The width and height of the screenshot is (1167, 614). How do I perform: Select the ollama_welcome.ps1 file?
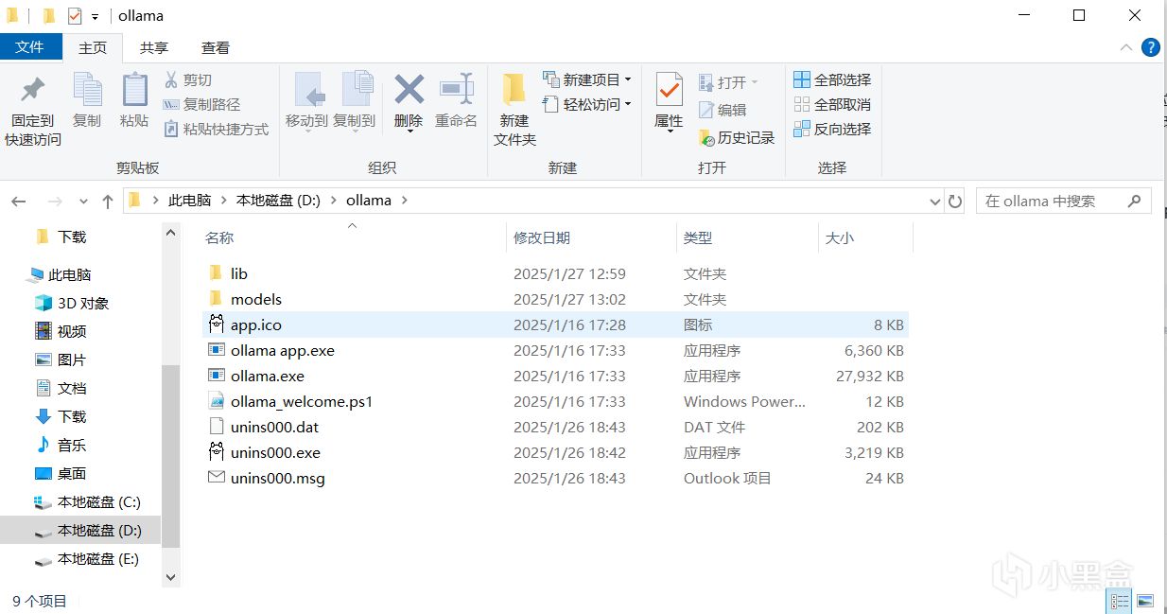pyautogui.click(x=556, y=401)
